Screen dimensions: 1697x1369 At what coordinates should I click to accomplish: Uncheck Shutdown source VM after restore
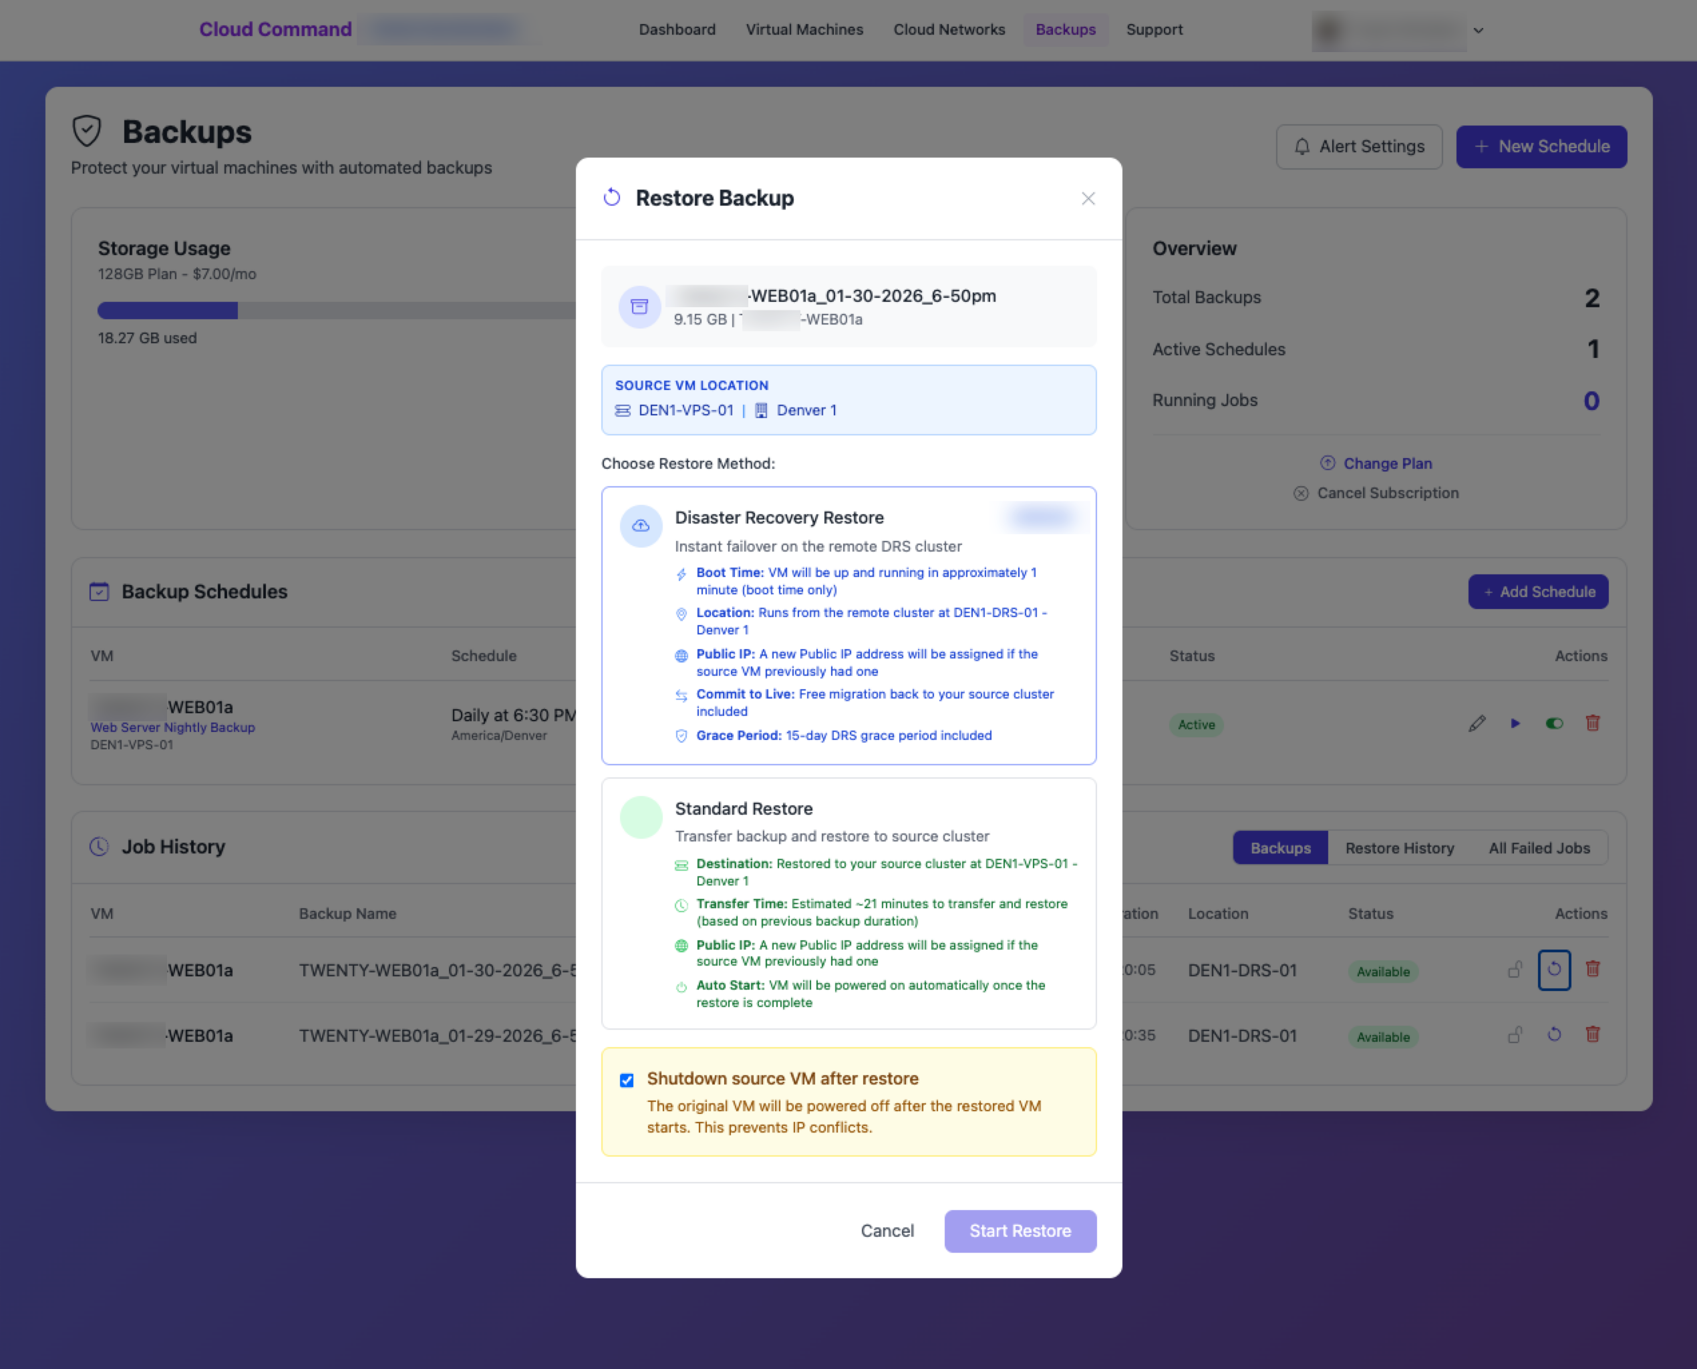(627, 1080)
